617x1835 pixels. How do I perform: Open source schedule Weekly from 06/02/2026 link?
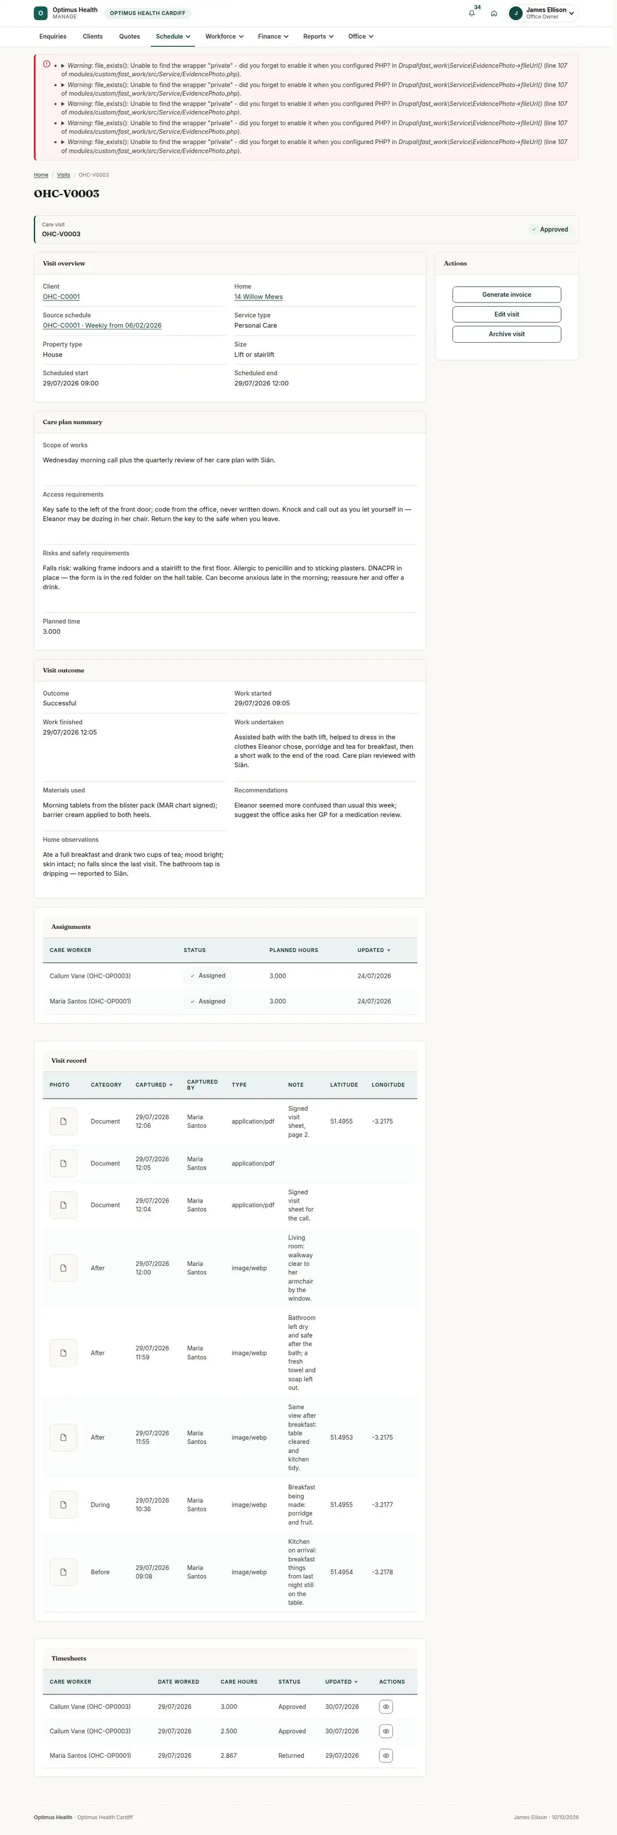click(102, 326)
